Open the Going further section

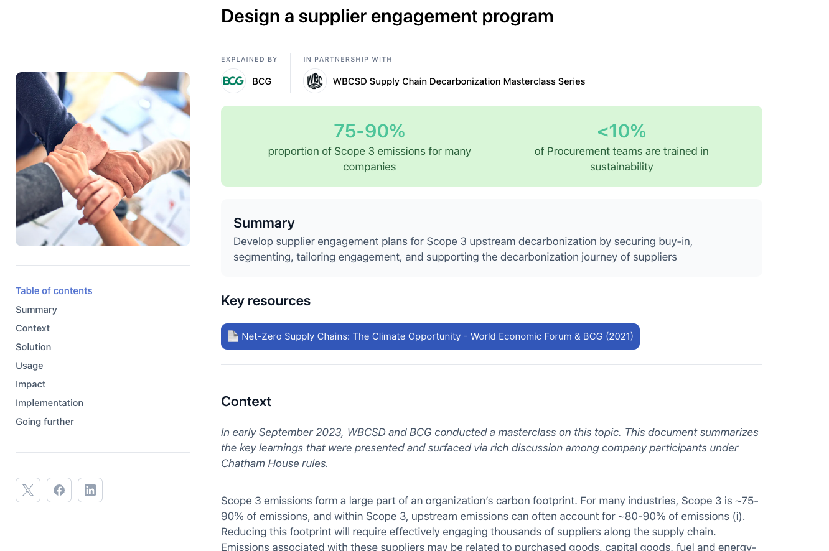(x=45, y=422)
